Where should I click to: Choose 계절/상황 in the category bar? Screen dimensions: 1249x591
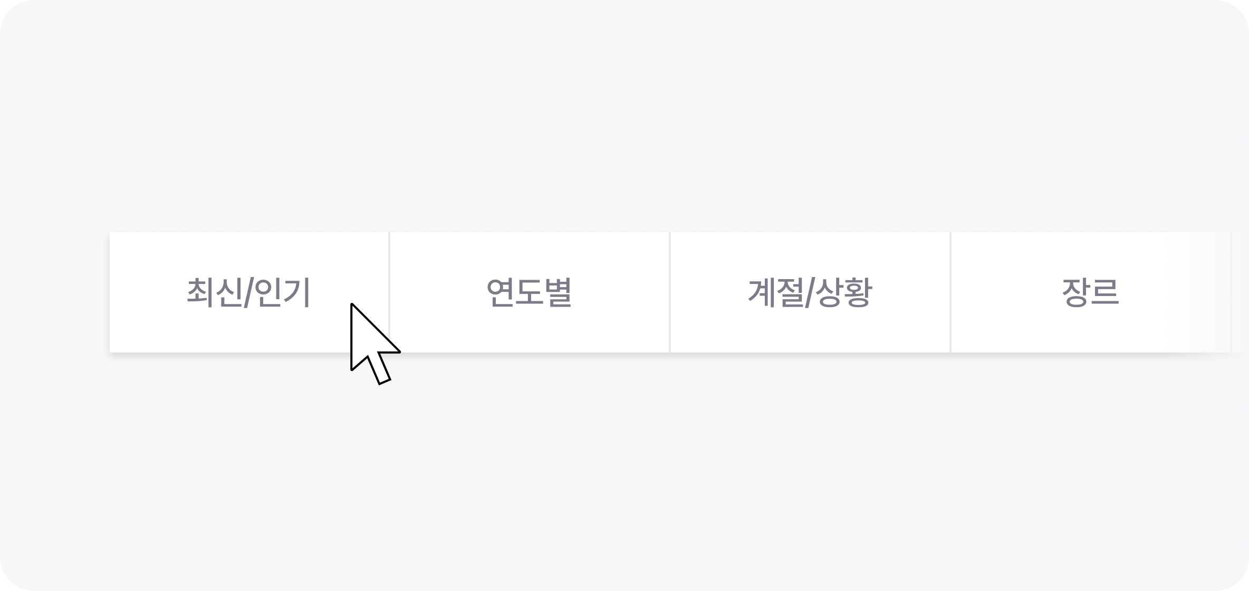[x=810, y=292]
